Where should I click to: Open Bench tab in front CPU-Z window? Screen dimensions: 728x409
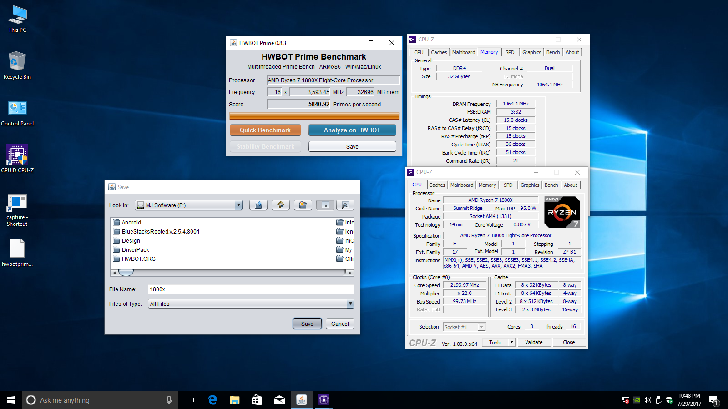(x=551, y=185)
